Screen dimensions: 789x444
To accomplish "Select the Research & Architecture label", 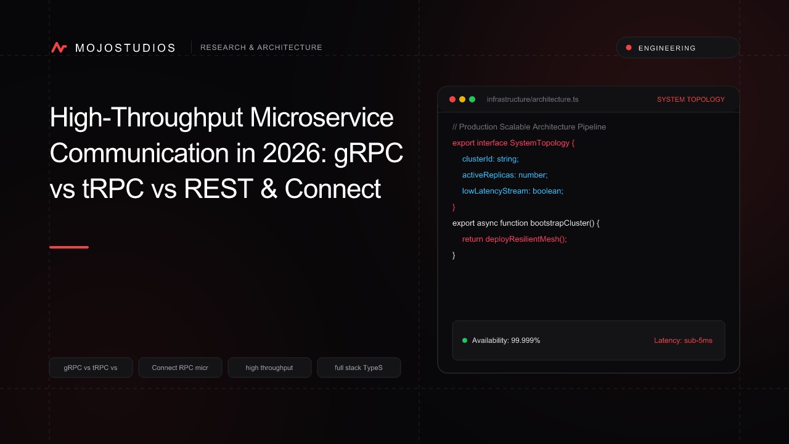I will click(261, 47).
